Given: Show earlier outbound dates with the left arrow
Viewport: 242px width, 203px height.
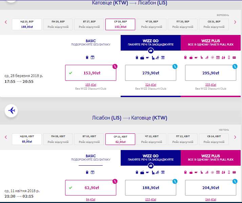Looking at the screenshot, I should click(6, 22).
